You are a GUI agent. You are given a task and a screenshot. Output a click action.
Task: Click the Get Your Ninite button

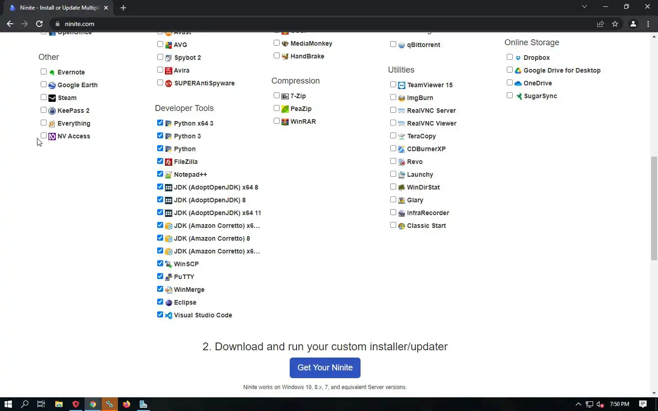[325, 368]
